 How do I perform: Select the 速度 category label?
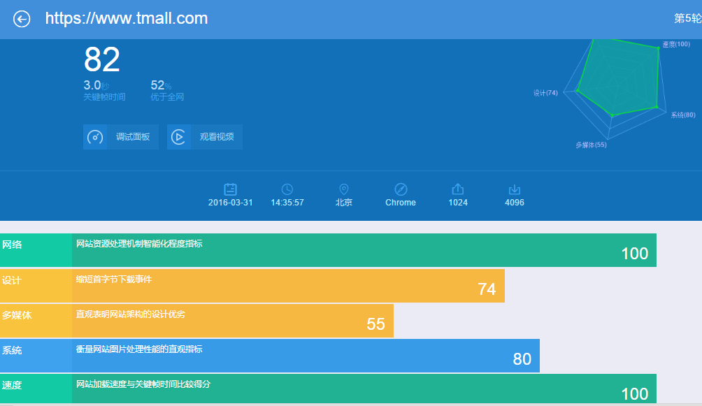[x=12, y=386]
